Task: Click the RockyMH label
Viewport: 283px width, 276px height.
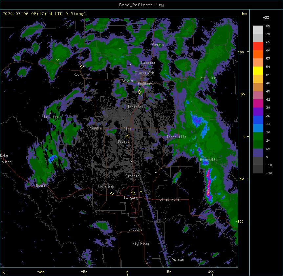Action: pos(80,74)
